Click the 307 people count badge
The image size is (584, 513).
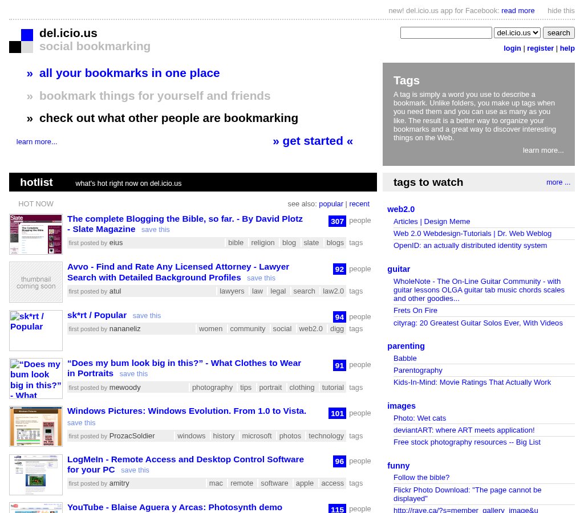point(337,221)
